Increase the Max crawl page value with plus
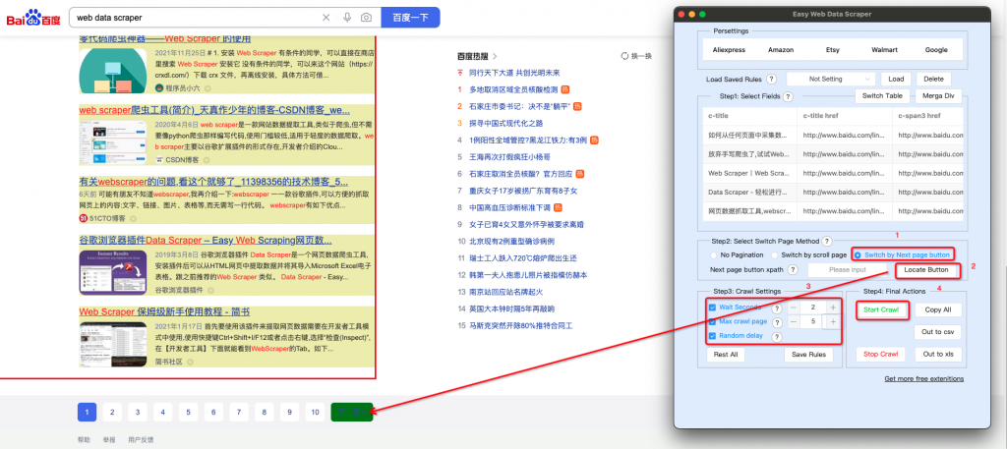The height and width of the screenshot is (449, 1007). (x=833, y=321)
